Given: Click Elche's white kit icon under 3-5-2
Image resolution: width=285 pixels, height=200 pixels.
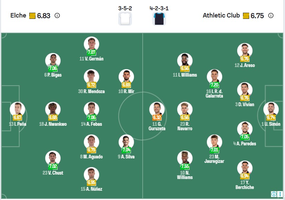Looking at the screenshot, I should [125, 19].
